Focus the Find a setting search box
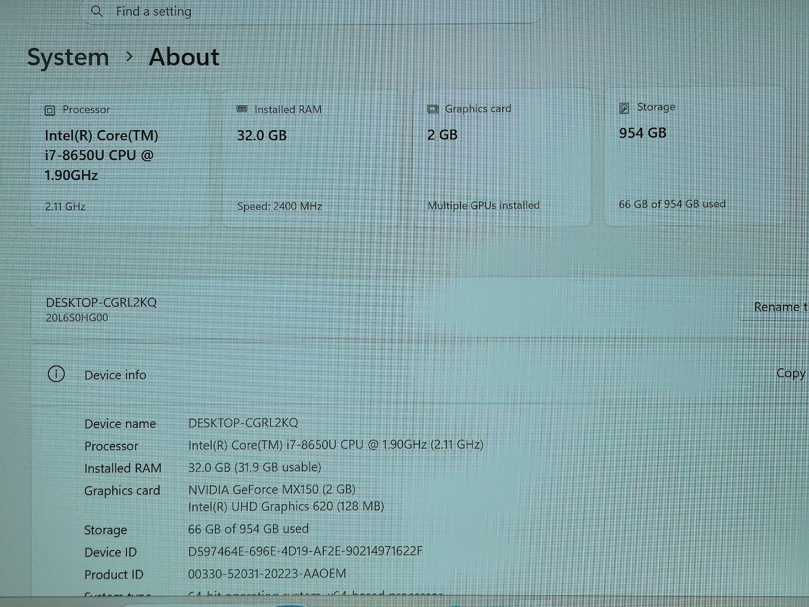Image resolution: width=809 pixels, height=607 pixels. [x=311, y=11]
